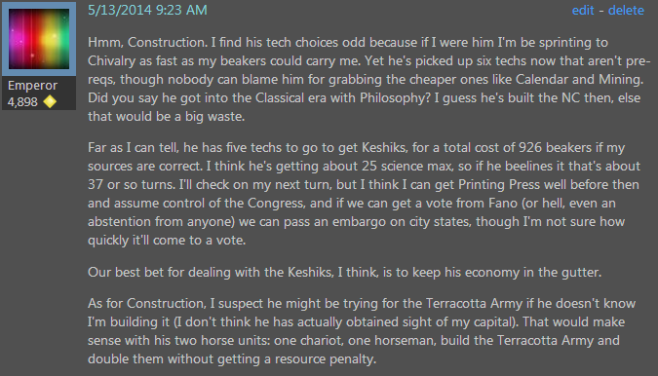
Task: Click the paragraph starting "As for Construction"
Action: coord(362,331)
